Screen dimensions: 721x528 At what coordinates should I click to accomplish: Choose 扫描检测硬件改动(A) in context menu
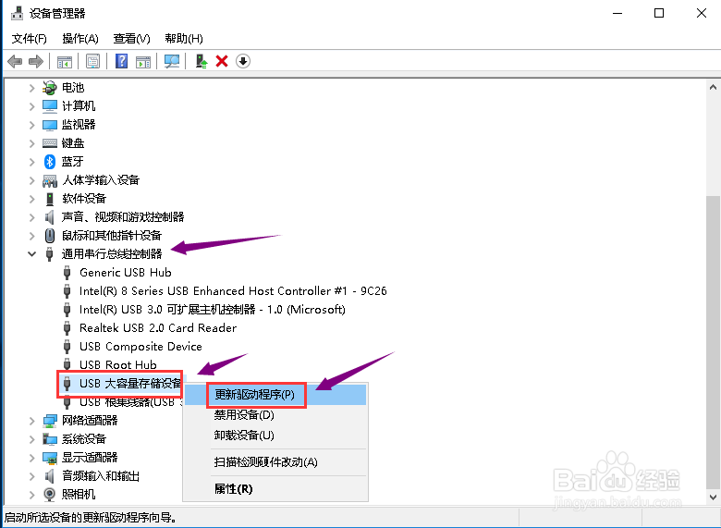pyautogui.click(x=275, y=461)
